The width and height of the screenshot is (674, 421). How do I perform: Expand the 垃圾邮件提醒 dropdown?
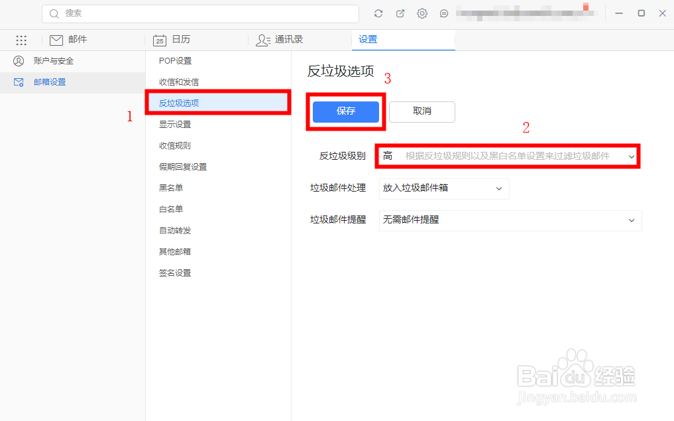coord(510,220)
